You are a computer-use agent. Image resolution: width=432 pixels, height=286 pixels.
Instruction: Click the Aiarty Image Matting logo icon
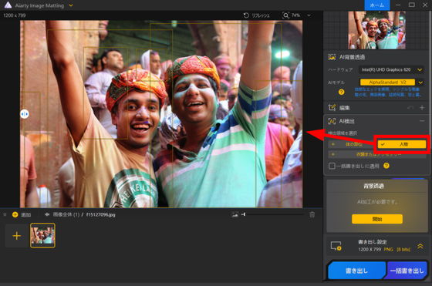point(8,5)
